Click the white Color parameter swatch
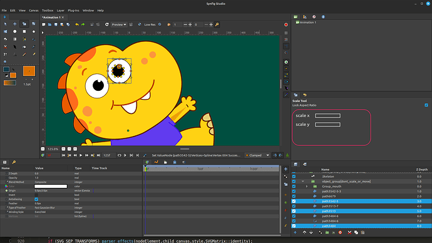 click(51, 186)
